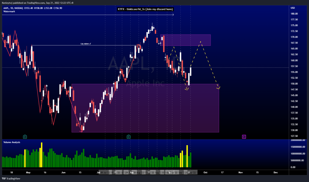Click the green earnings E marker near August
The image size is (309, 182).
pos(129,136)
